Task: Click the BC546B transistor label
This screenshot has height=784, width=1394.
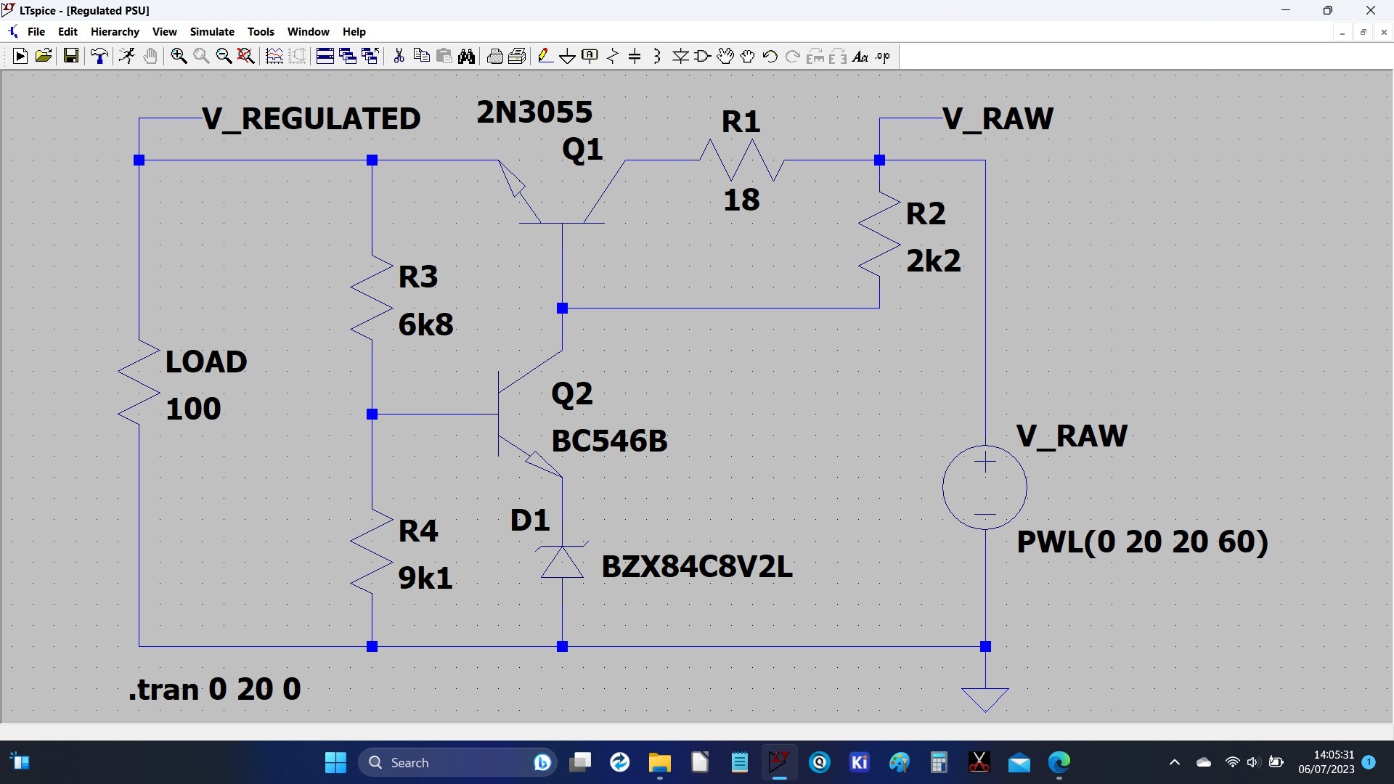Action: [x=609, y=441]
